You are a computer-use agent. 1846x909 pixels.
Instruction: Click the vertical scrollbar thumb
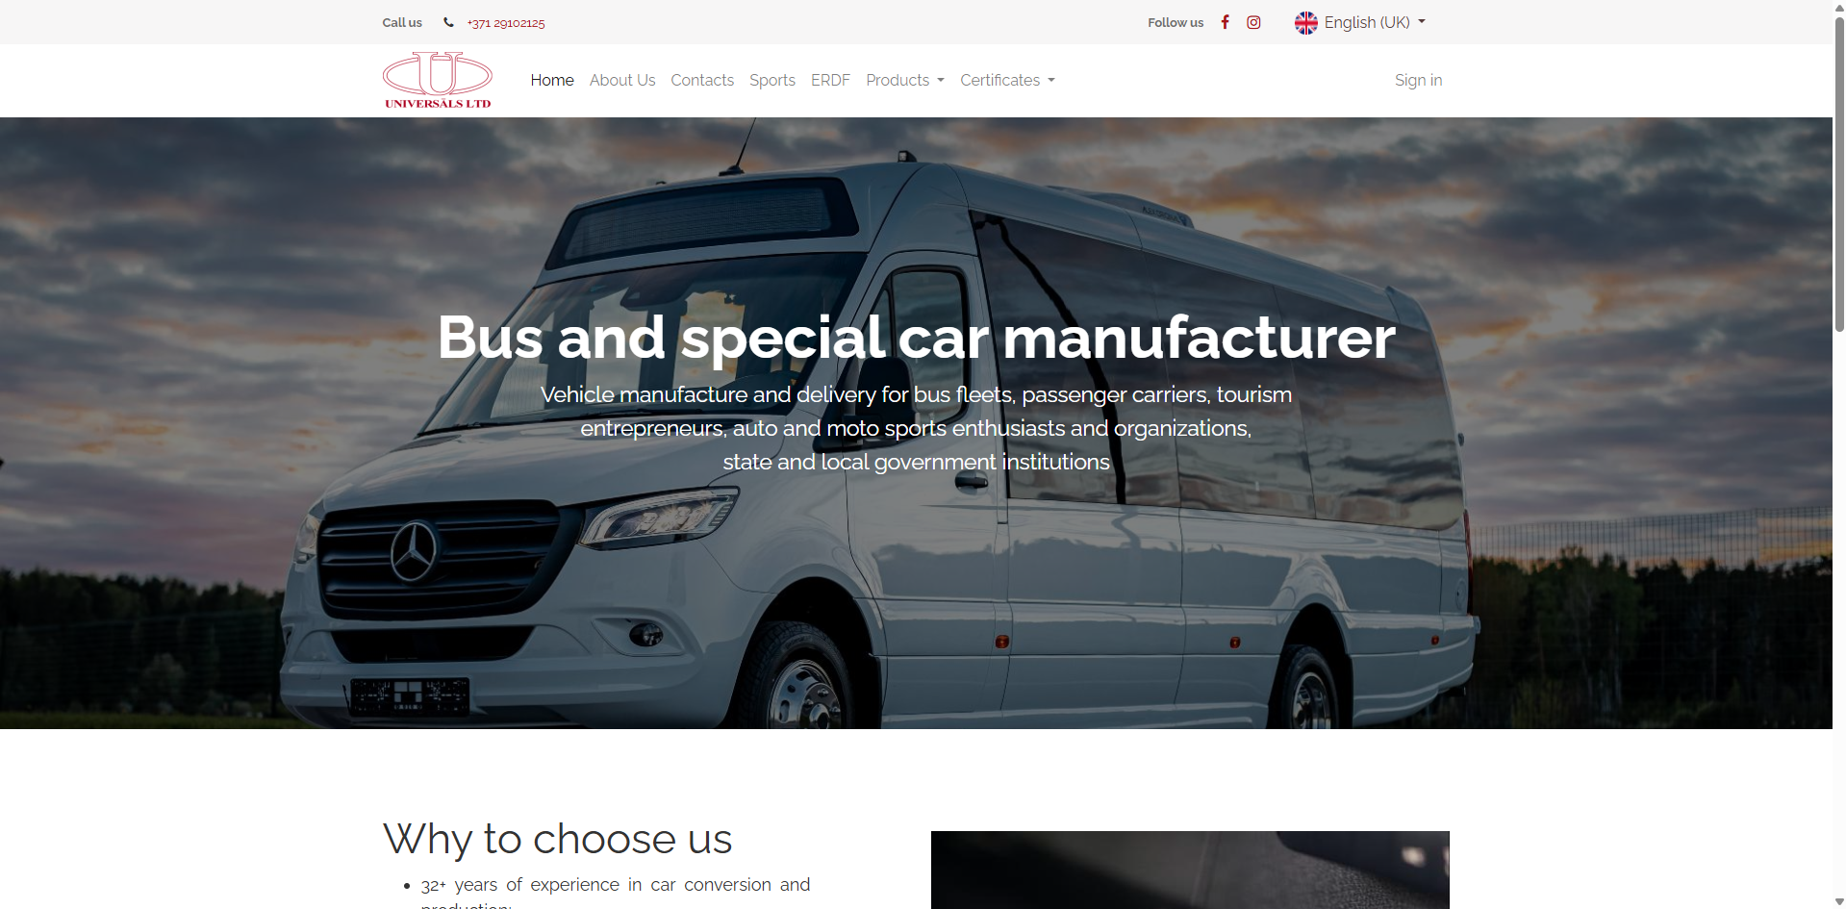point(1839,173)
